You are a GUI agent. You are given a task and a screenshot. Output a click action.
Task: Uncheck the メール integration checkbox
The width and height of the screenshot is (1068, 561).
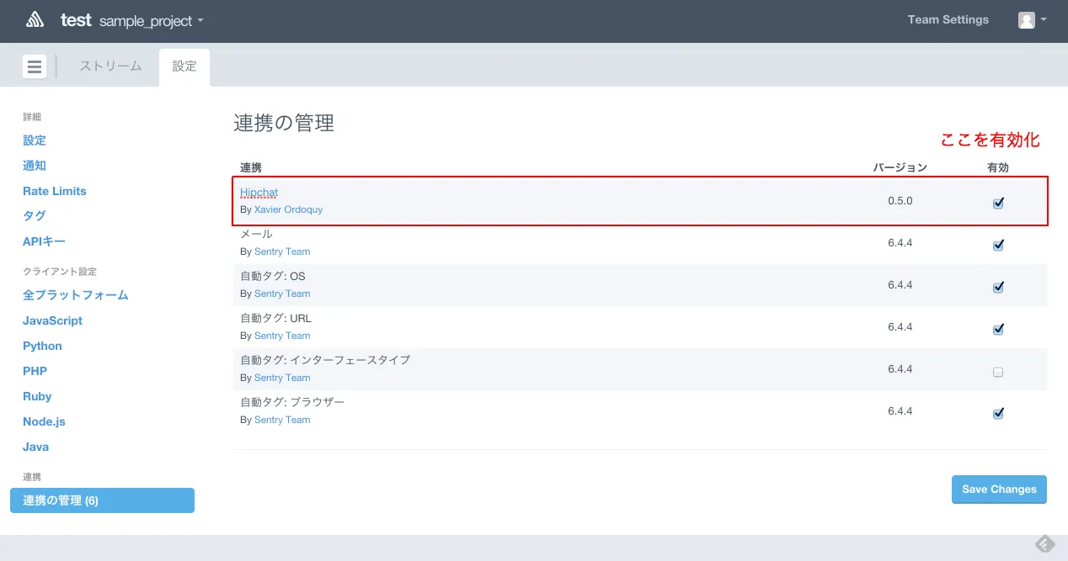coord(998,245)
